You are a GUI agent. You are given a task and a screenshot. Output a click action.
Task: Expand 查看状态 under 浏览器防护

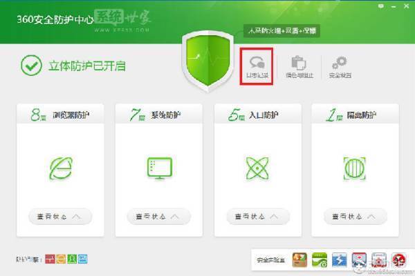tap(60, 217)
